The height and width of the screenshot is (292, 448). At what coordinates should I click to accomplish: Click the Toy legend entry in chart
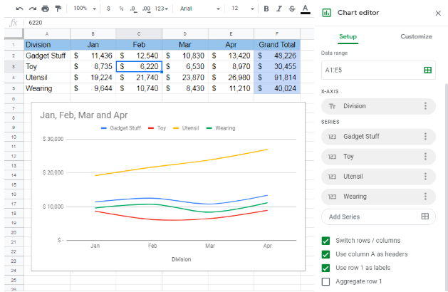coord(157,128)
